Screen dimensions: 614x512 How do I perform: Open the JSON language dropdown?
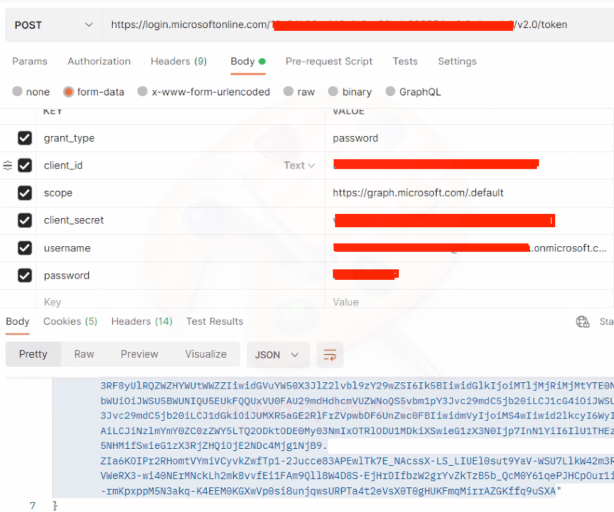pyautogui.click(x=278, y=355)
